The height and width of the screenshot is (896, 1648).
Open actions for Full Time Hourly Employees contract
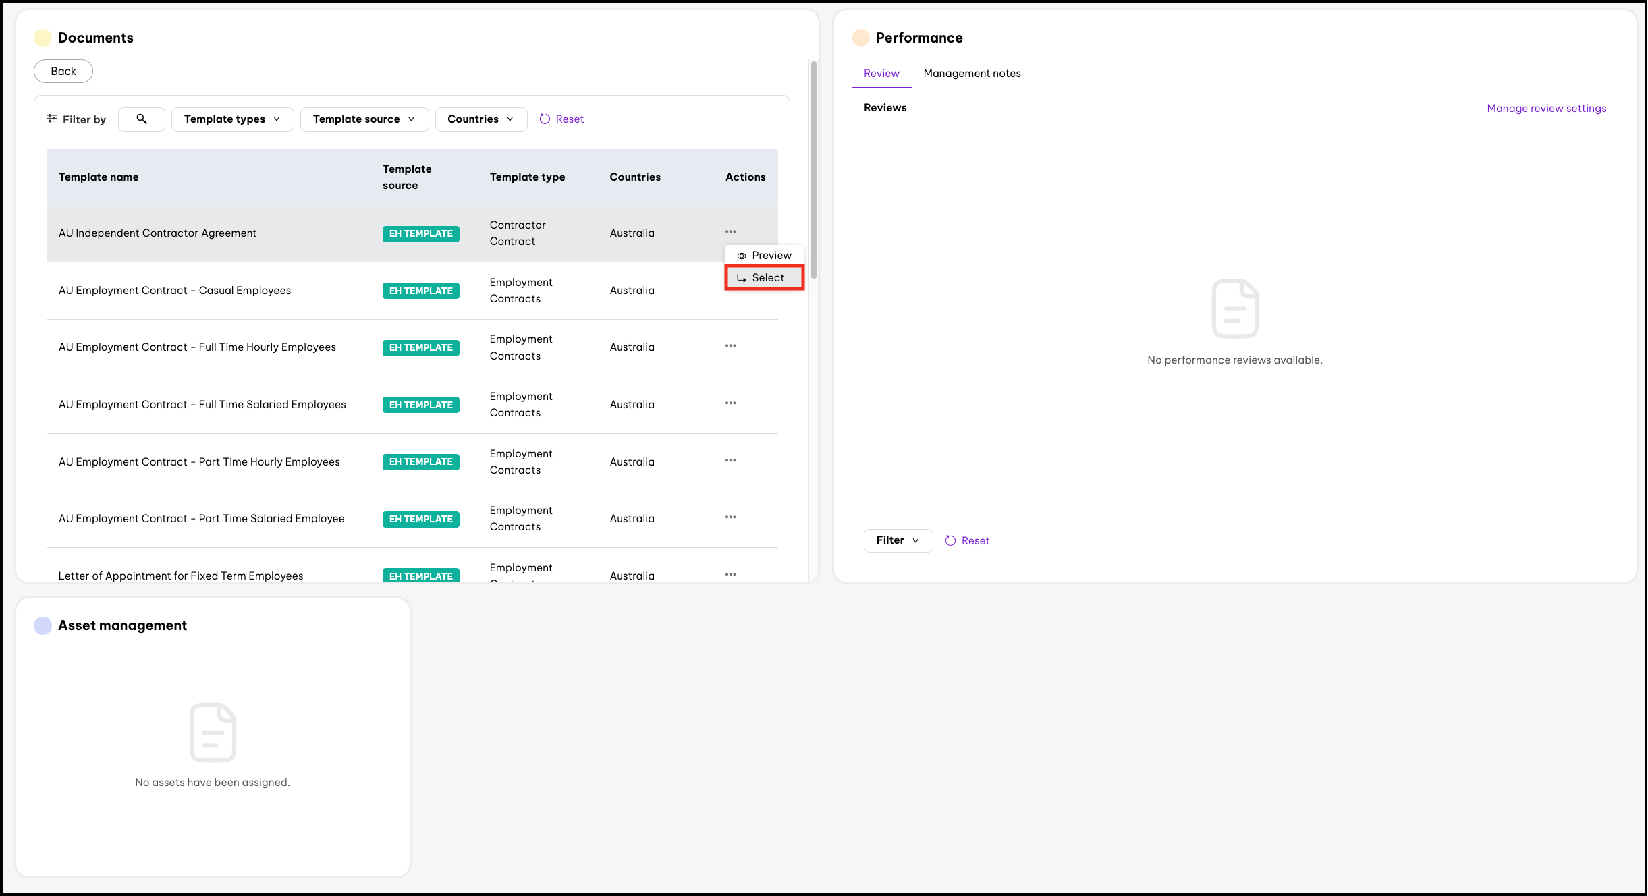pos(730,346)
